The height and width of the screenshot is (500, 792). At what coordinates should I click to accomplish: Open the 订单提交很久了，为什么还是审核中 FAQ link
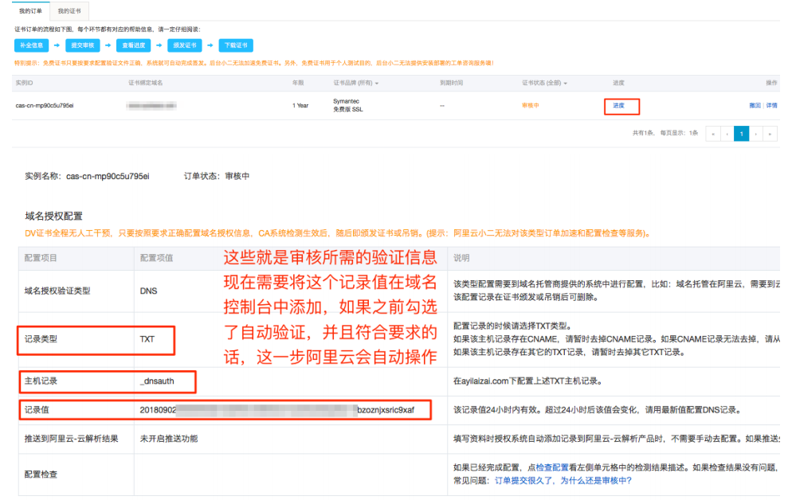point(563,481)
